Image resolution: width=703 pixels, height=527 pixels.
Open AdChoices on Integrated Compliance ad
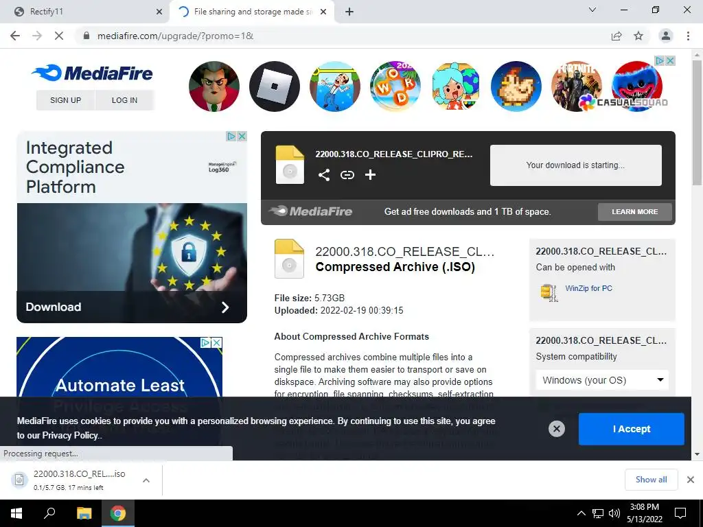click(231, 136)
